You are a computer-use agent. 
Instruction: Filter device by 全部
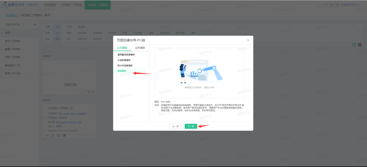pyautogui.click(x=57, y=27)
